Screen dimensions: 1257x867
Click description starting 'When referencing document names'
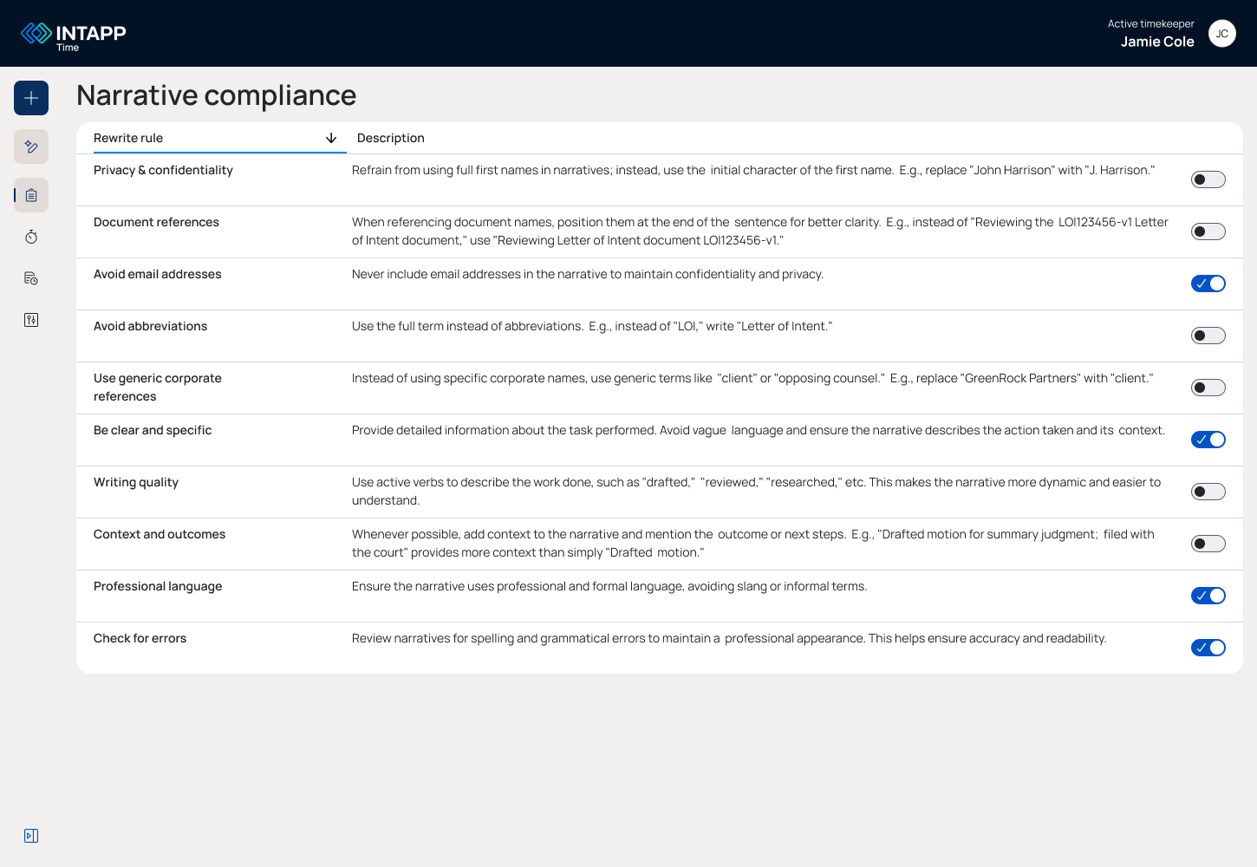tap(760, 231)
